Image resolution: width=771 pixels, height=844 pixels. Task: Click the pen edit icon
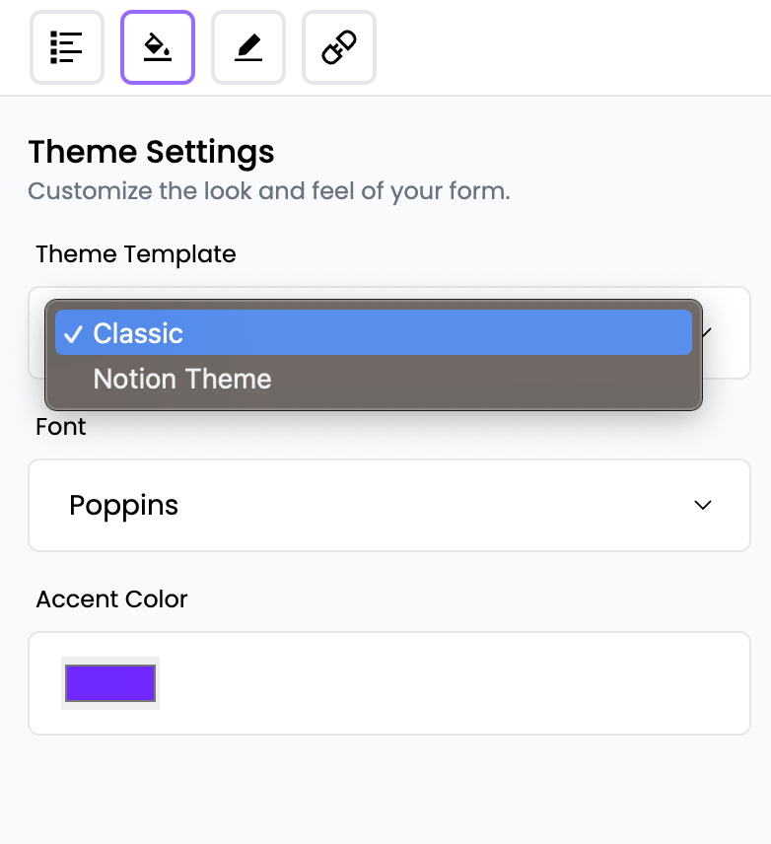[x=248, y=47]
